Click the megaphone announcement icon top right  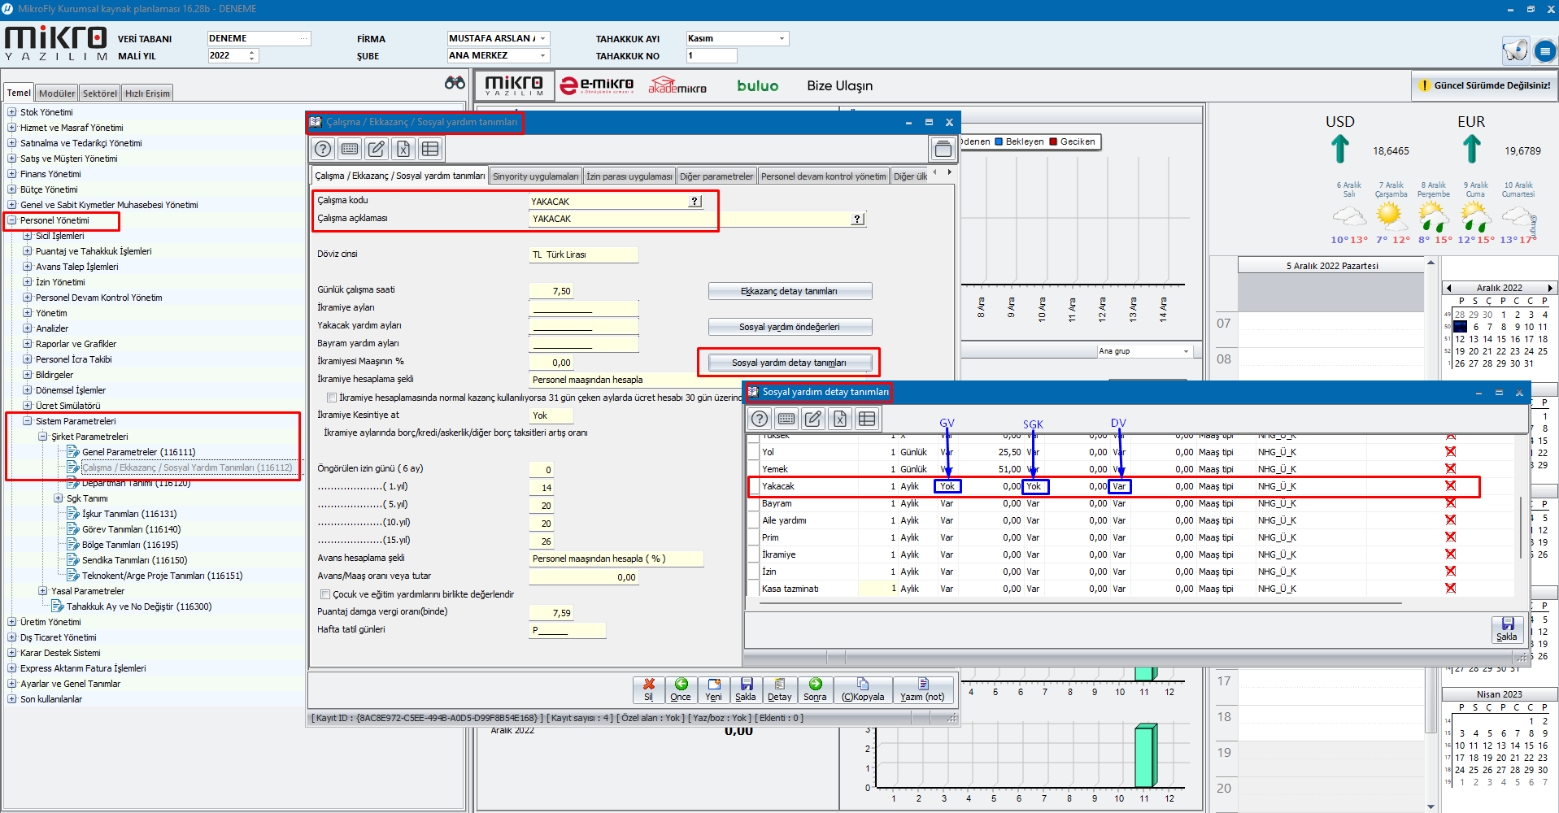tap(1515, 50)
